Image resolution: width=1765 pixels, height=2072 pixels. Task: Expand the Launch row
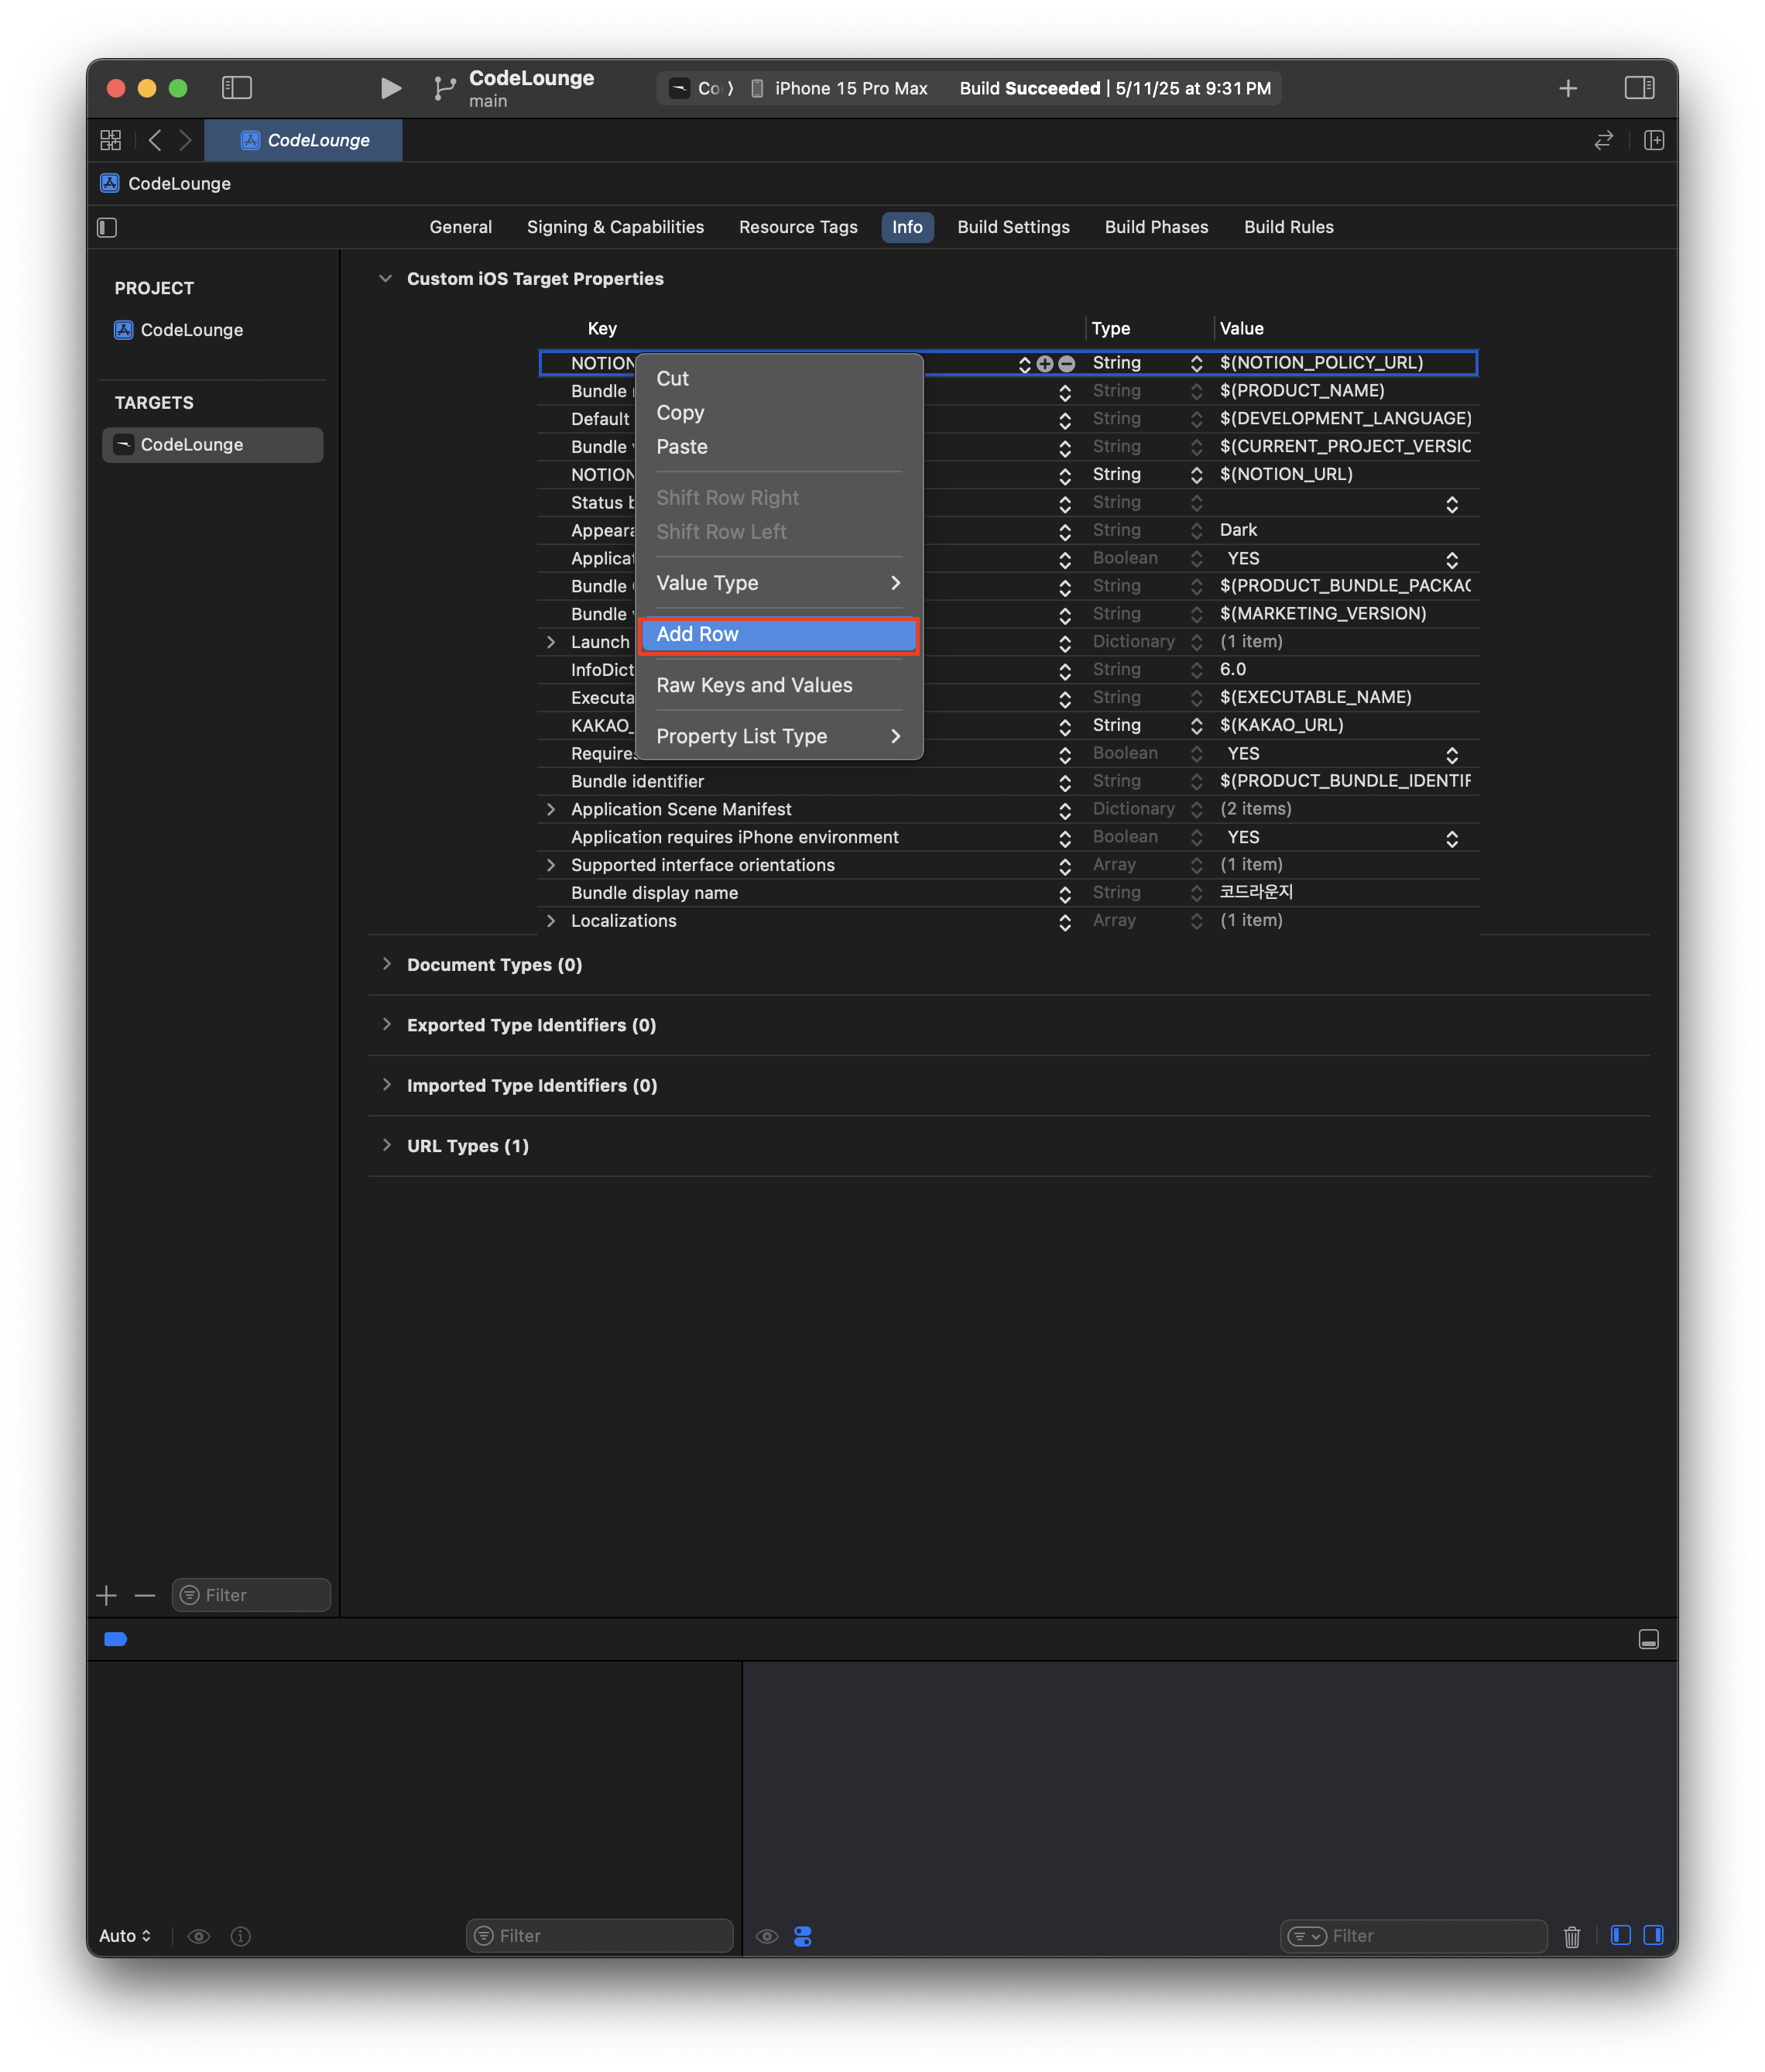point(550,642)
